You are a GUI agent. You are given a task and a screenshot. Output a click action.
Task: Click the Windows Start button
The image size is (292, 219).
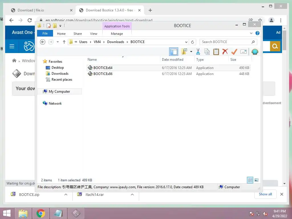pyautogui.click(x=7, y=213)
